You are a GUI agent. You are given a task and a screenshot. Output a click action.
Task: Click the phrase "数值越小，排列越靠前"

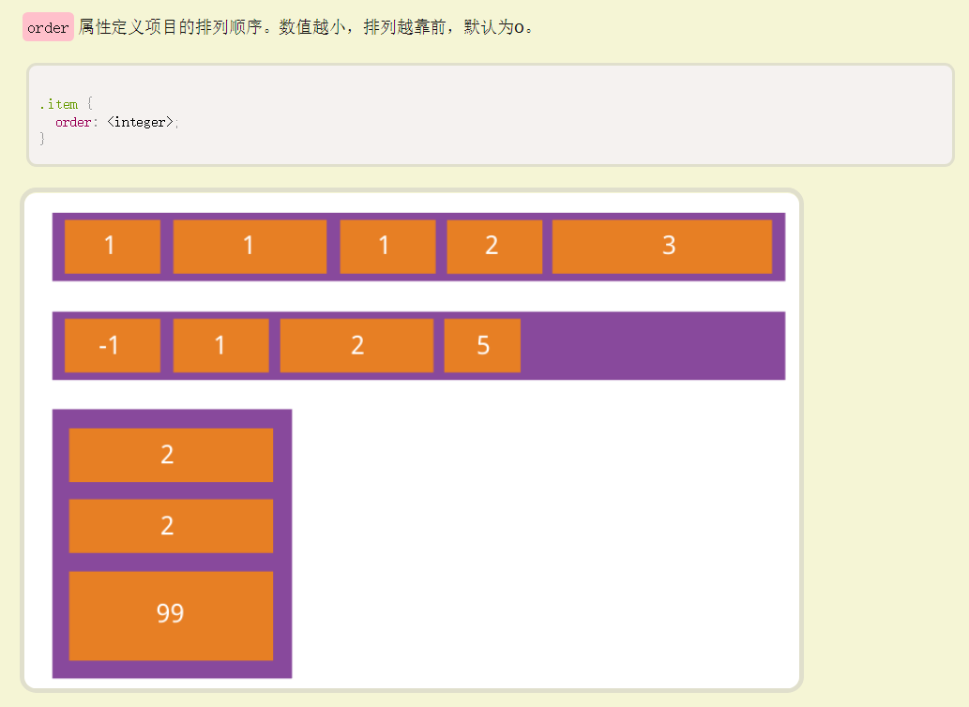point(362,27)
